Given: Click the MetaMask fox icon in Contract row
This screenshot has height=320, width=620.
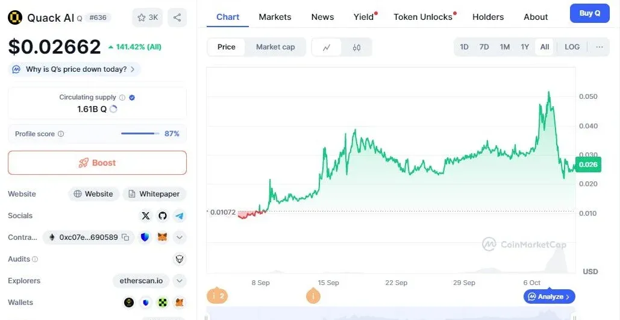Looking at the screenshot, I should point(162,237).
